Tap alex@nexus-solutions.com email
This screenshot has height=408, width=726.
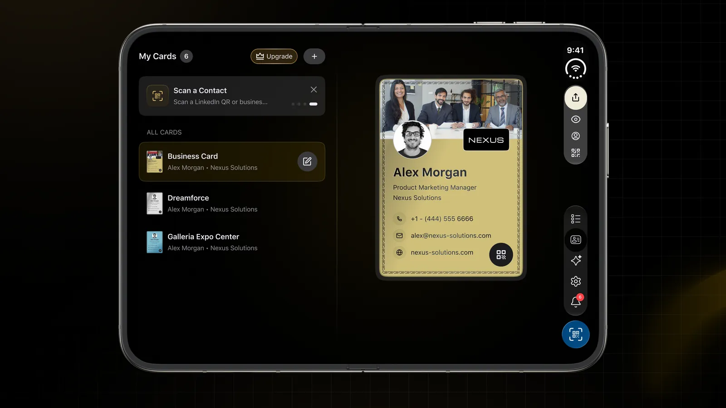pos(451,235)
